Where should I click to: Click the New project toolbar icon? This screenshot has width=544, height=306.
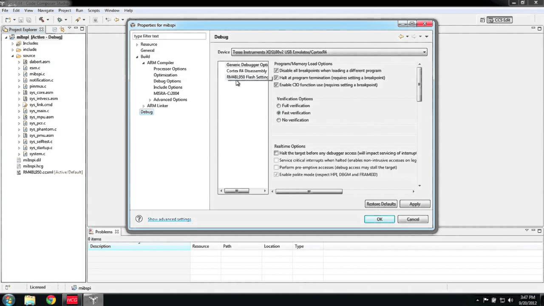[x=8, y=20]
